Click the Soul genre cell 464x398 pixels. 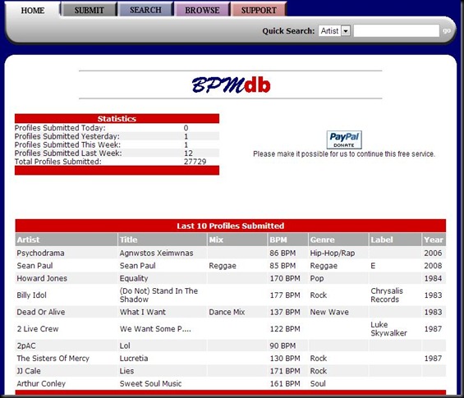(318, 383)
